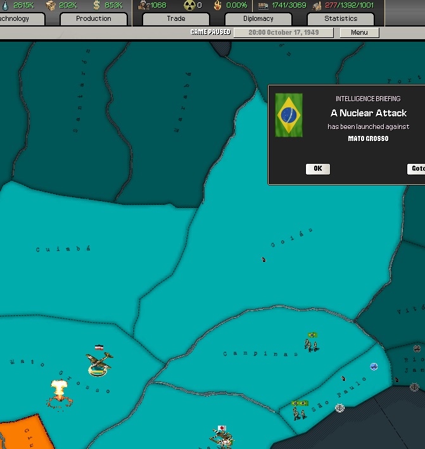The width and height of the screenshot is (425, 449).
Task: Open the Statistics tab
Action: pos(341,19)
